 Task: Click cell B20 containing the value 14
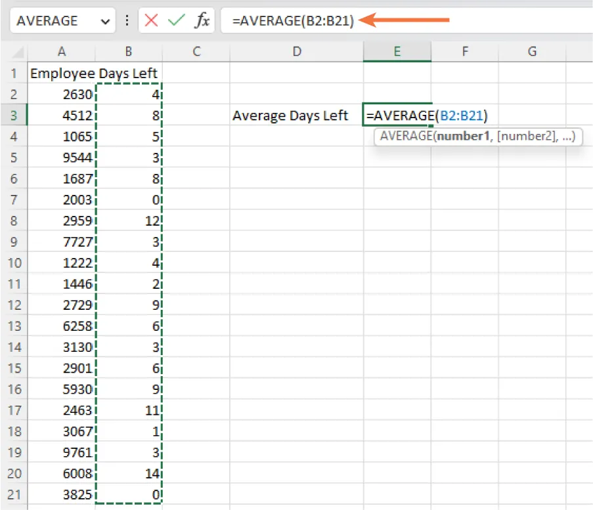[128, 473]
